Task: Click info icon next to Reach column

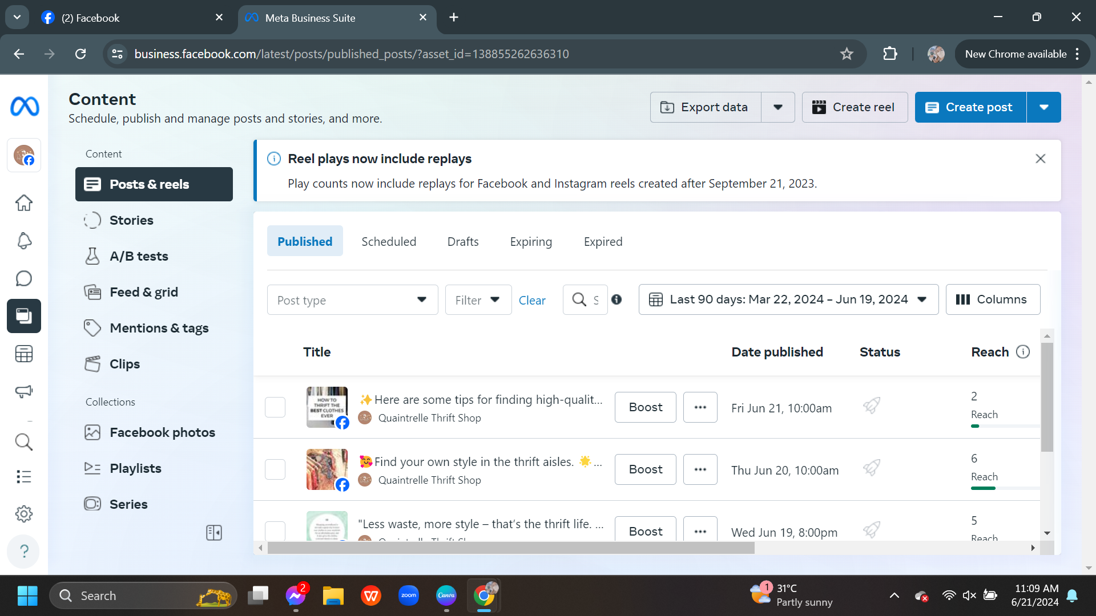Action: 1023,352
